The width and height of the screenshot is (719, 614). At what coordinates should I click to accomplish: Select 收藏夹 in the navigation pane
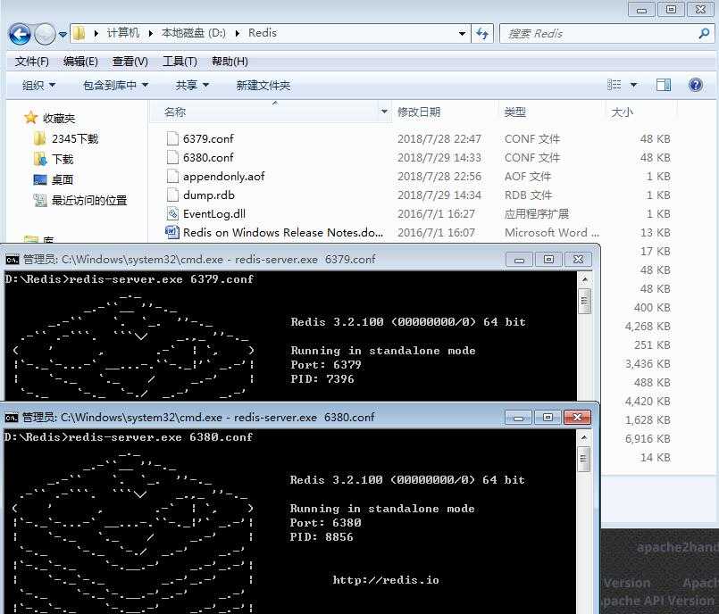59,118
